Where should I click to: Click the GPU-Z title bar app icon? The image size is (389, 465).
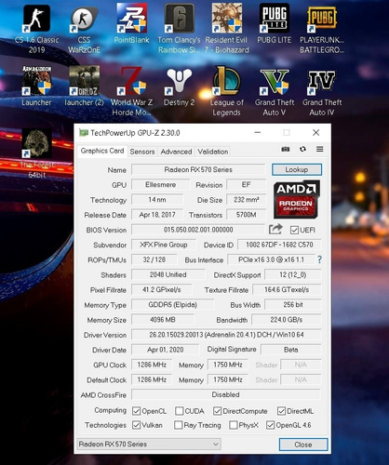83,133
